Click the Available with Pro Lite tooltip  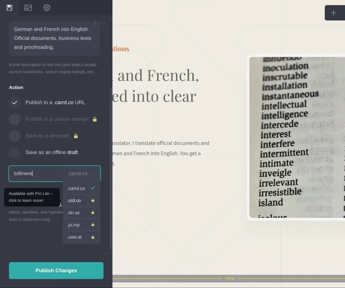click(x=32, y=197)
